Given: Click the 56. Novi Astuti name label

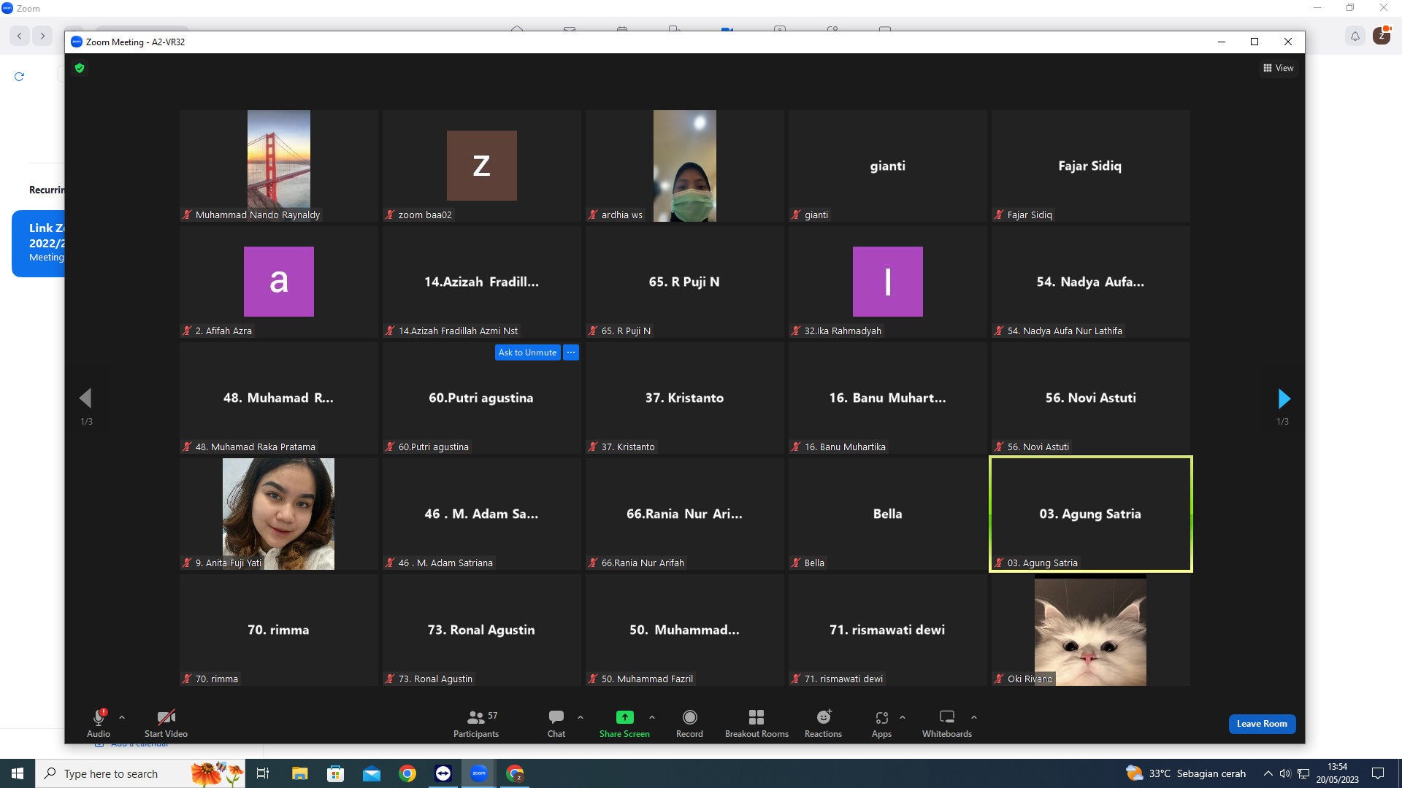Looking at the screenshot, I should click(1038, 447).
